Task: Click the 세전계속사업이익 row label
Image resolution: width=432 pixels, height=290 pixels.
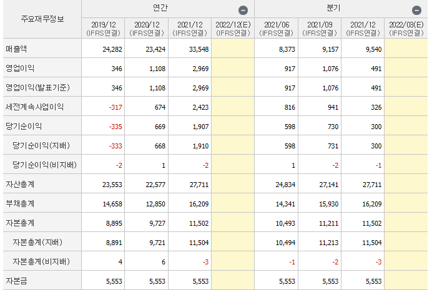Action: (x=35, y=107)
